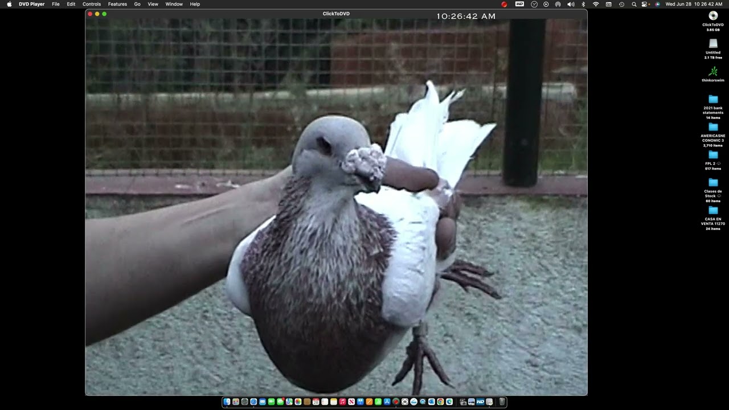Screen dimensions: 729x410
Task: Open the DVD Player application menu
Action: pyautogui.click(x=31, y=4)
